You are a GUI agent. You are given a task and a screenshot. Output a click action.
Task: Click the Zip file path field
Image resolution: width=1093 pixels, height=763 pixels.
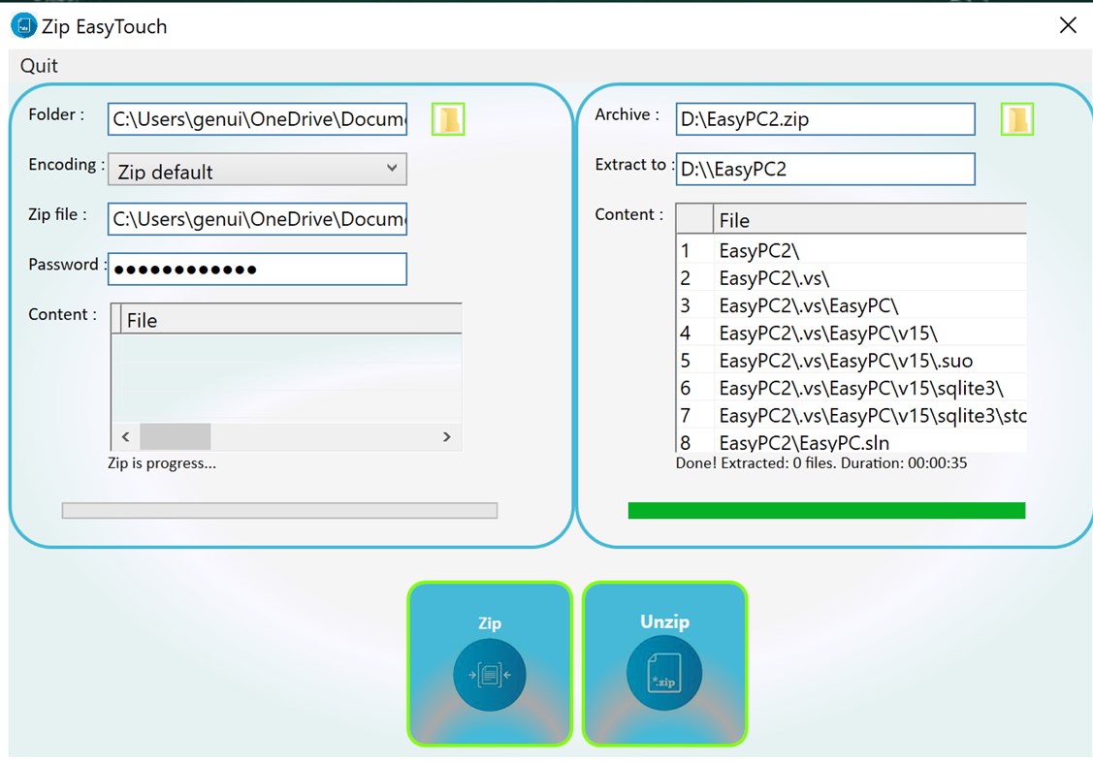256,218
